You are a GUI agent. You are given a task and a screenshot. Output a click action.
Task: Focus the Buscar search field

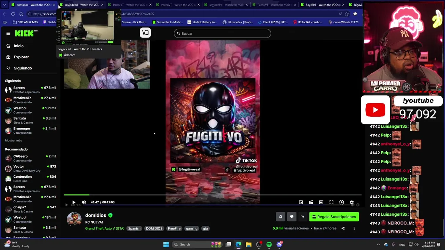click(x=222, y=33)
